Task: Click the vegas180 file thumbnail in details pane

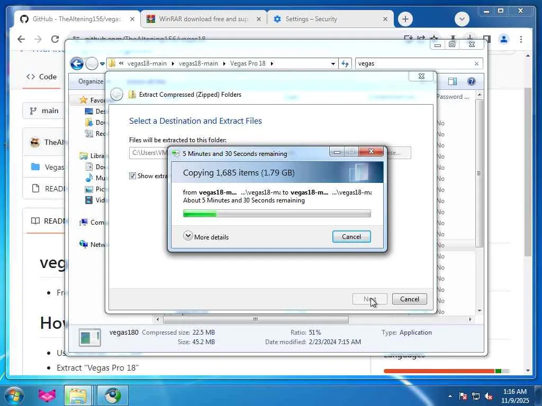Action: tap(89, 337)
